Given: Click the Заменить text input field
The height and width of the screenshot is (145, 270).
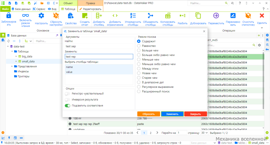Looking at the screenshot, I should (x=99, y=57).
